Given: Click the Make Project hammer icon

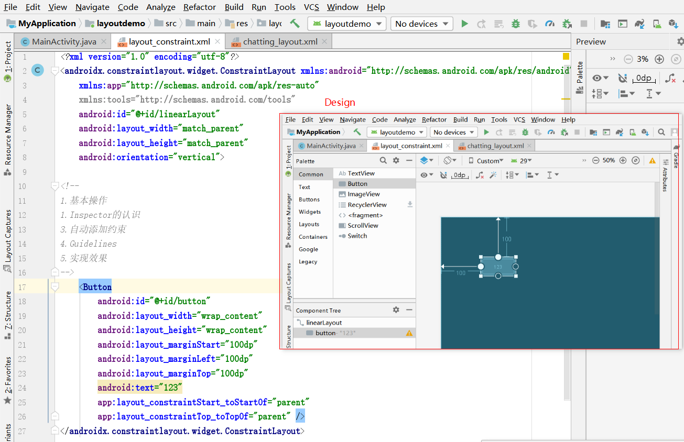Looking at the screenshot, I should pyautogui.click(x=295, y=24).
